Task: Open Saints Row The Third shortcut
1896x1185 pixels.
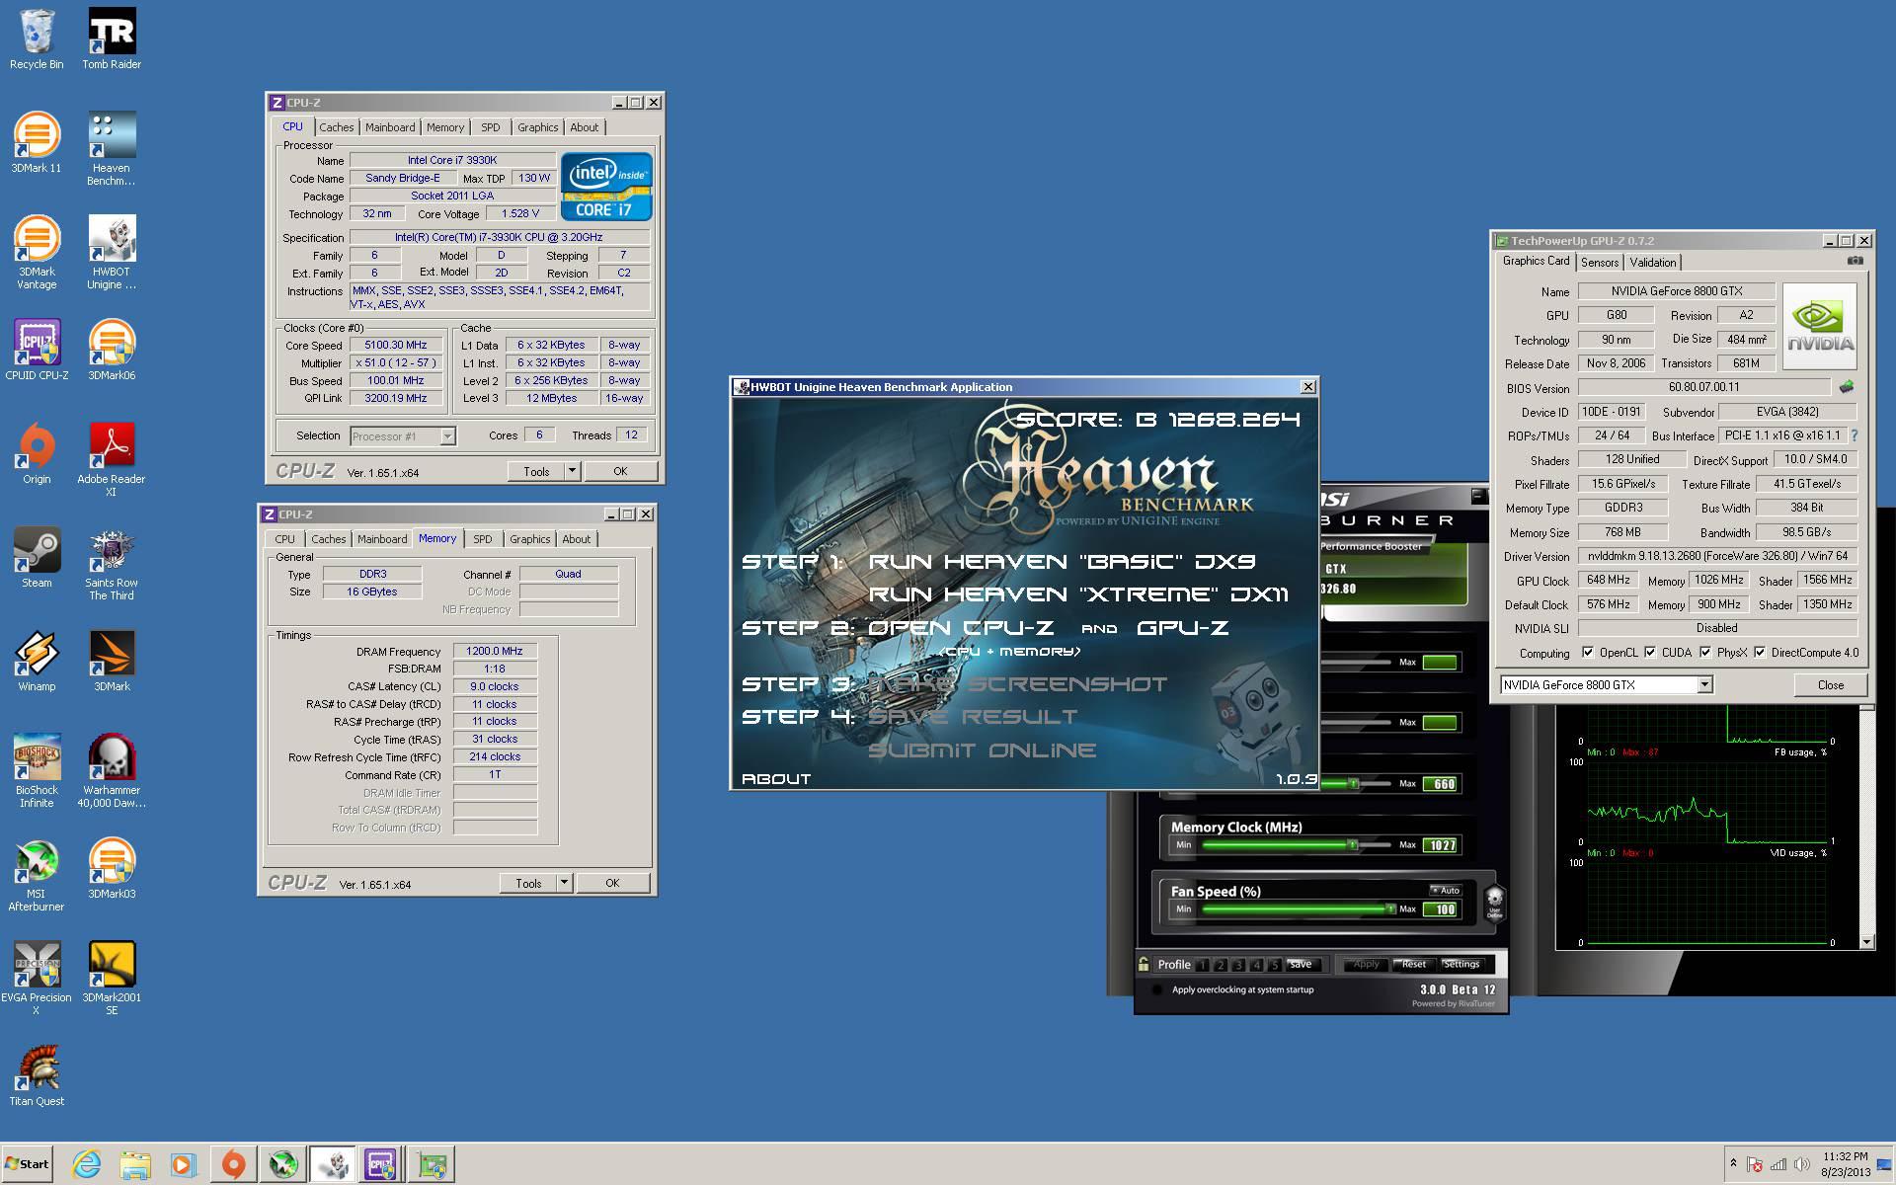Action: [x=112, y=564]
